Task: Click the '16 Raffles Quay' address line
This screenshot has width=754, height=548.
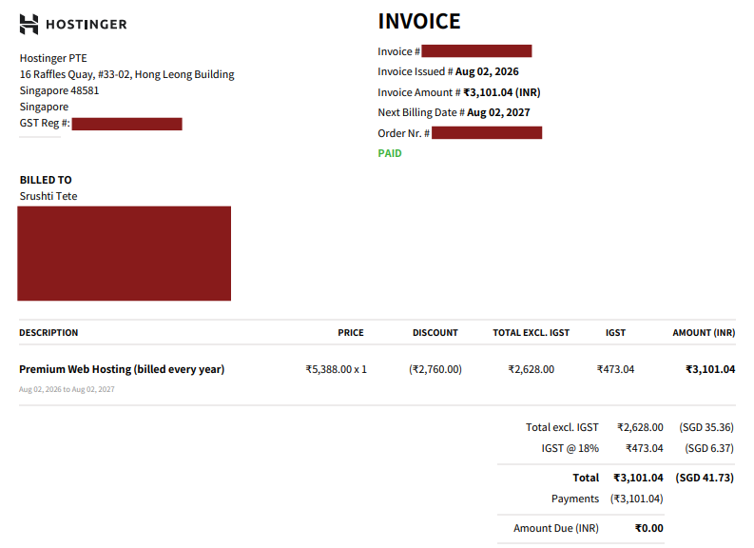Action: coord(127,74)
